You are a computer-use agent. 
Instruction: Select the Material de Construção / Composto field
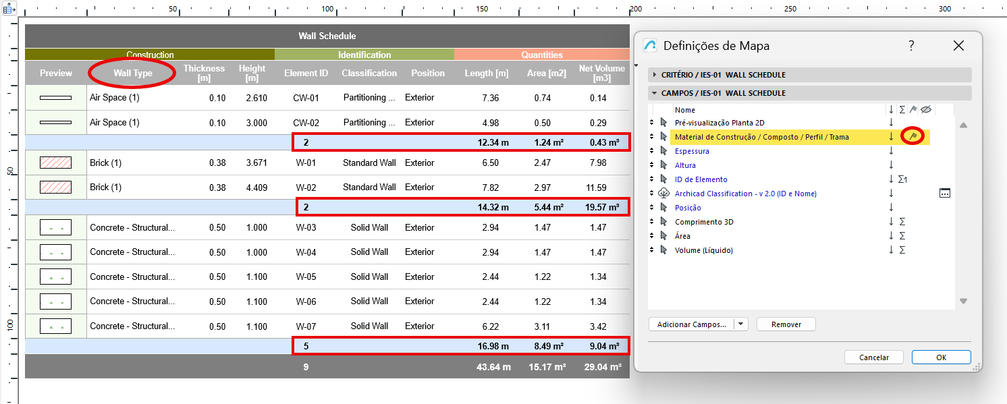point(762,137)
